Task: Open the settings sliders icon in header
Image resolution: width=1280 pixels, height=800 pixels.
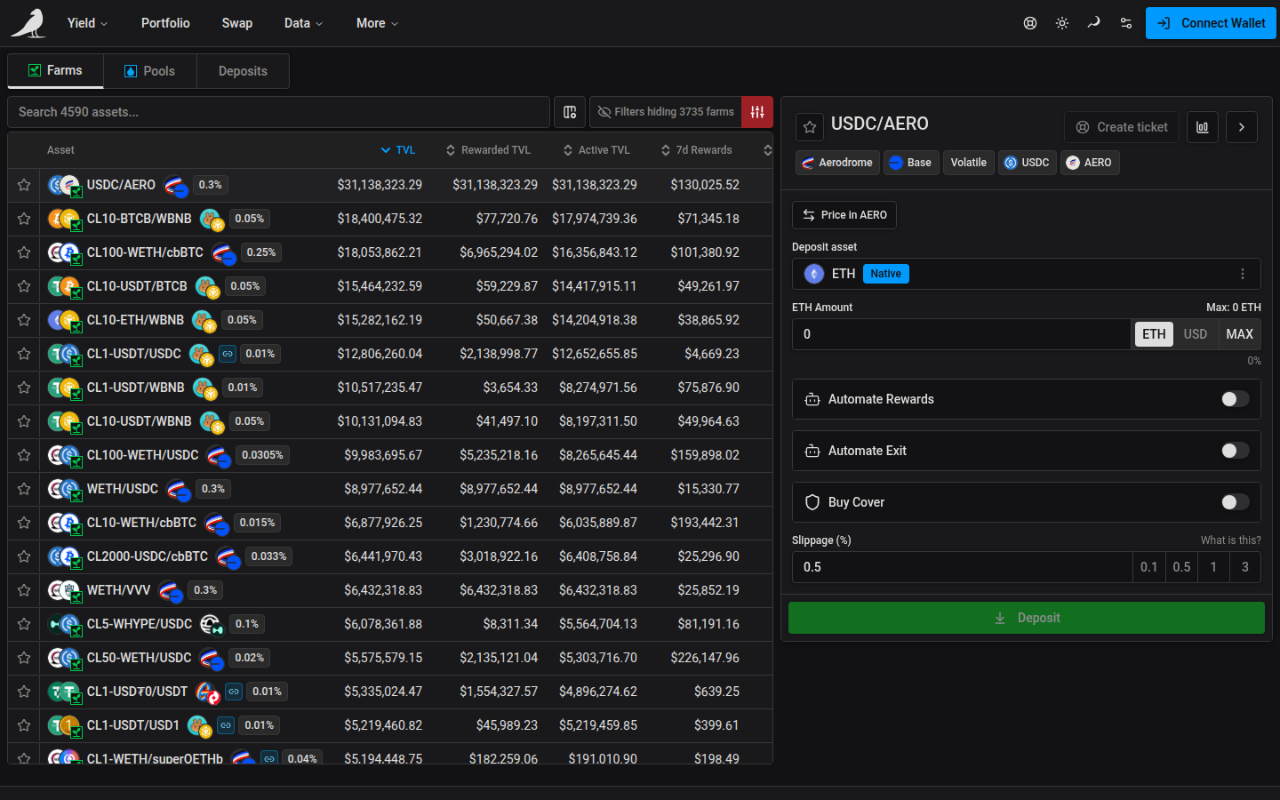Action: coord(1126,23)
